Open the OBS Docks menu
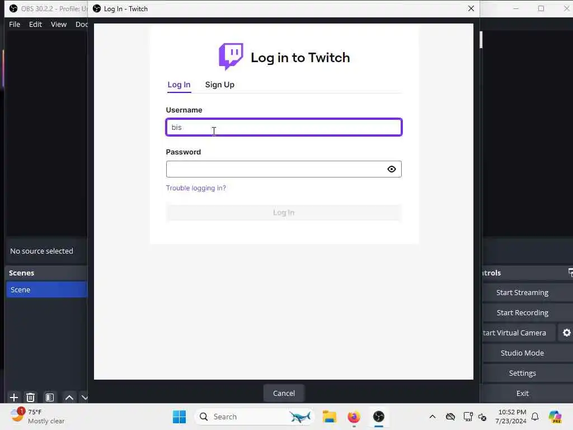This screenshot has height=430, width=573. [x=81, y=24]
